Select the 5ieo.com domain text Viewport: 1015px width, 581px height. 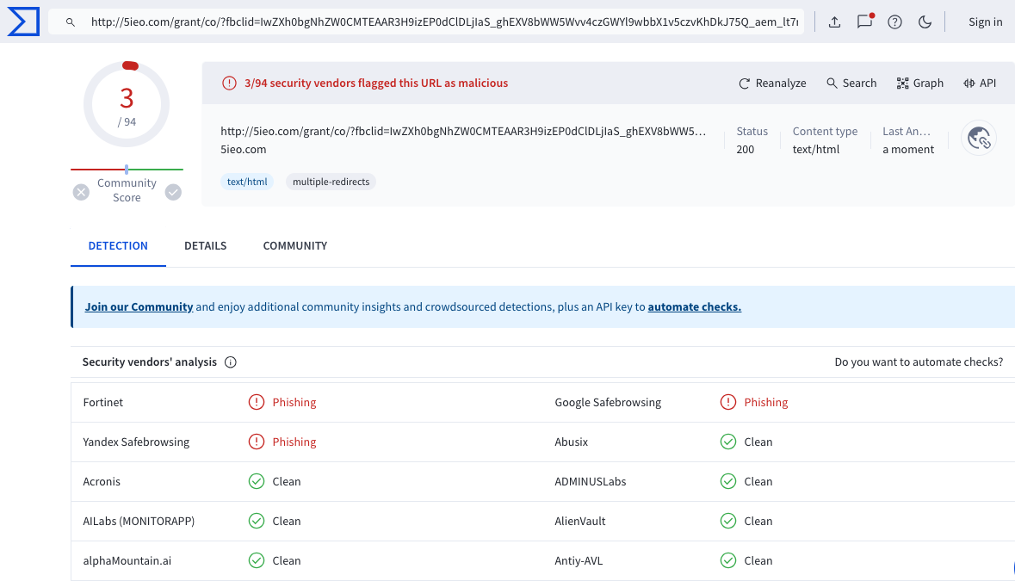(x=244, y=150)
